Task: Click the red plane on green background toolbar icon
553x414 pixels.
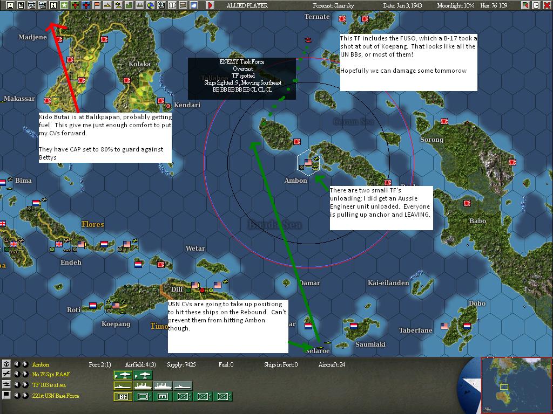Action: click(x=75, y=5)
